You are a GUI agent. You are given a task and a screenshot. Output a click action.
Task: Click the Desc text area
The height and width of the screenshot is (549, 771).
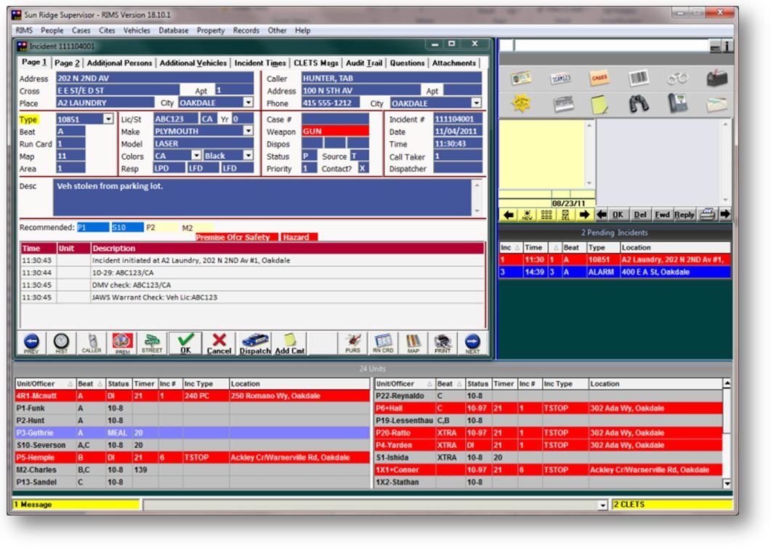(262, 197)
